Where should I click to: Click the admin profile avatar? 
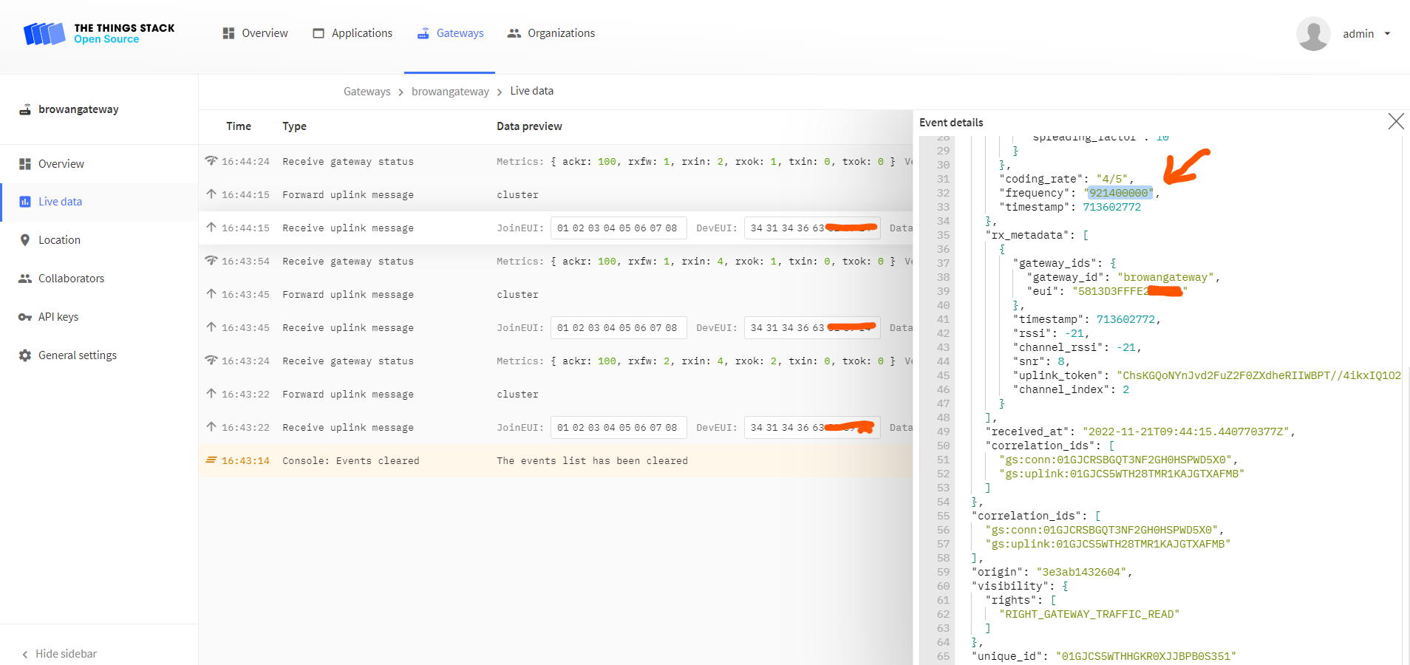[x=1313, y=34]
